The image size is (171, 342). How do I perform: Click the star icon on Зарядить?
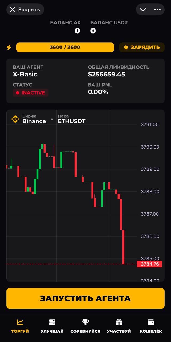pyautogui.click(x=126, y=48)
